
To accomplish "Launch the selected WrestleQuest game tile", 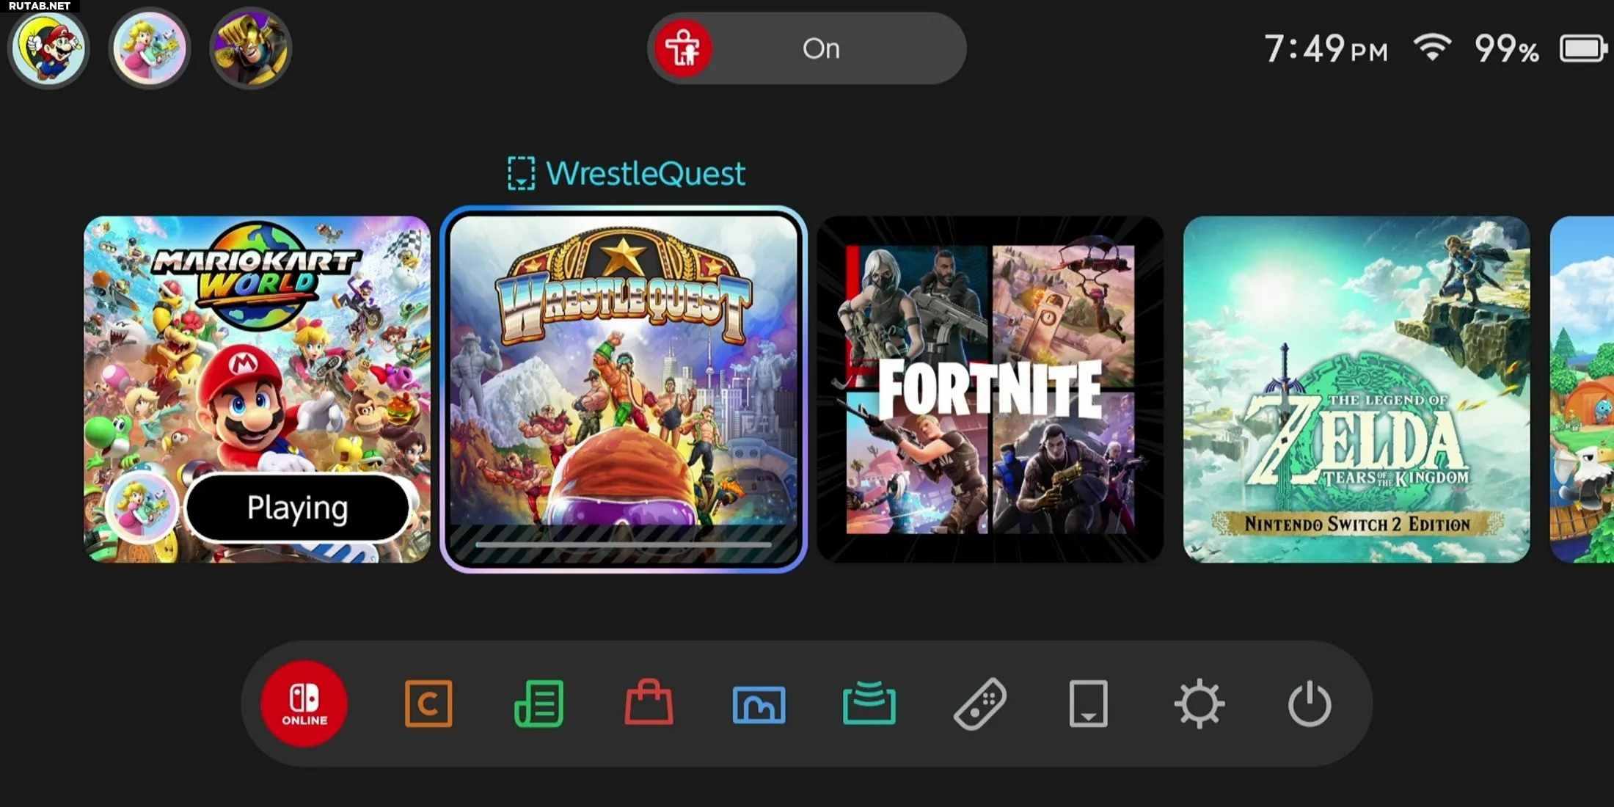I will (x=624, y=390).
